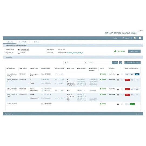Click home icon for External_Station_M876_4 row
The height and width of the screenshot is (146, 146).
tap(118, 74)
